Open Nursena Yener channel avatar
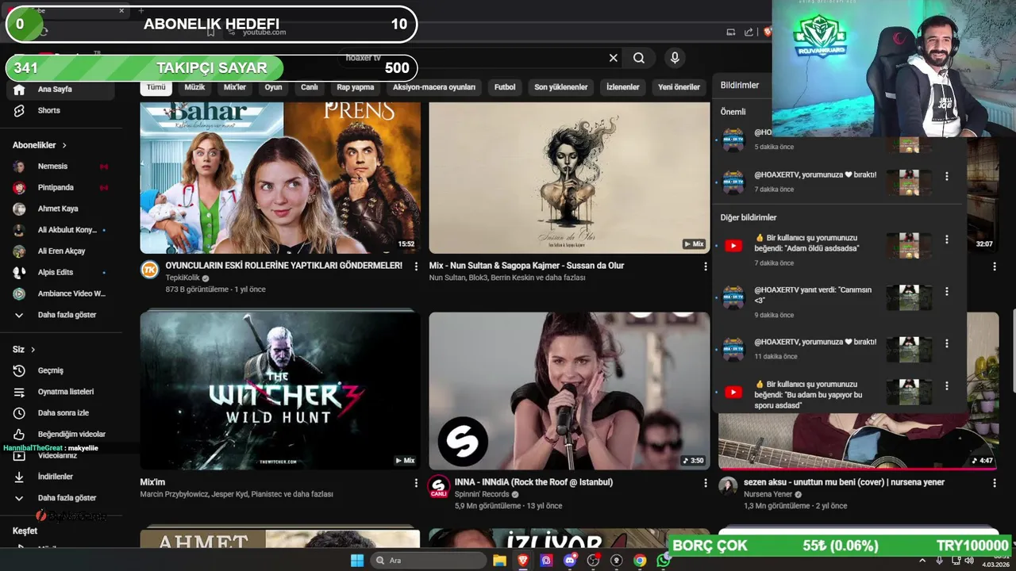This screenshot has width=1016, height=571. point(728,486)
